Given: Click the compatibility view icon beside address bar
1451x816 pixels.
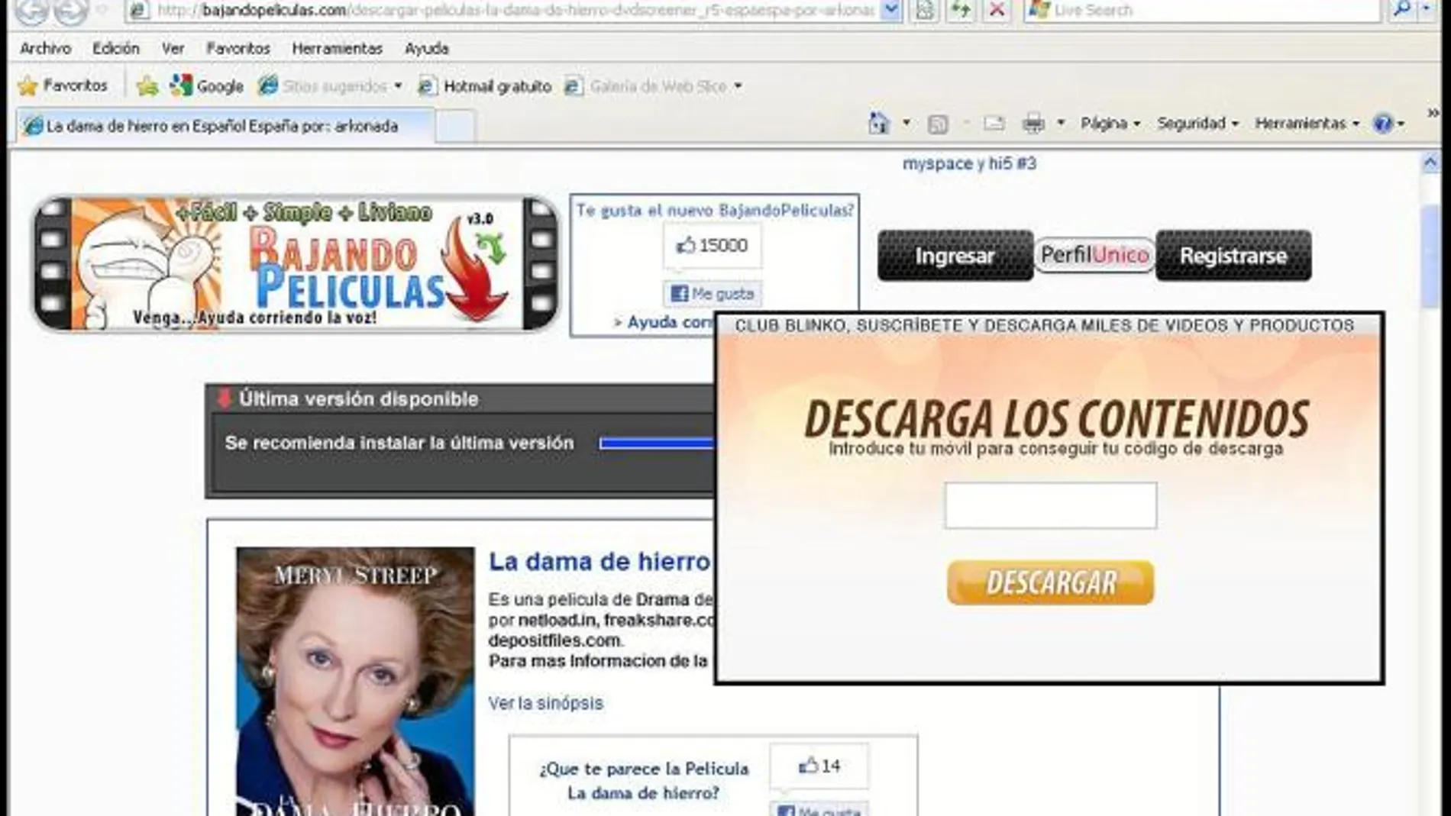Looking at the screenshot, I should [x=925, y=10].
